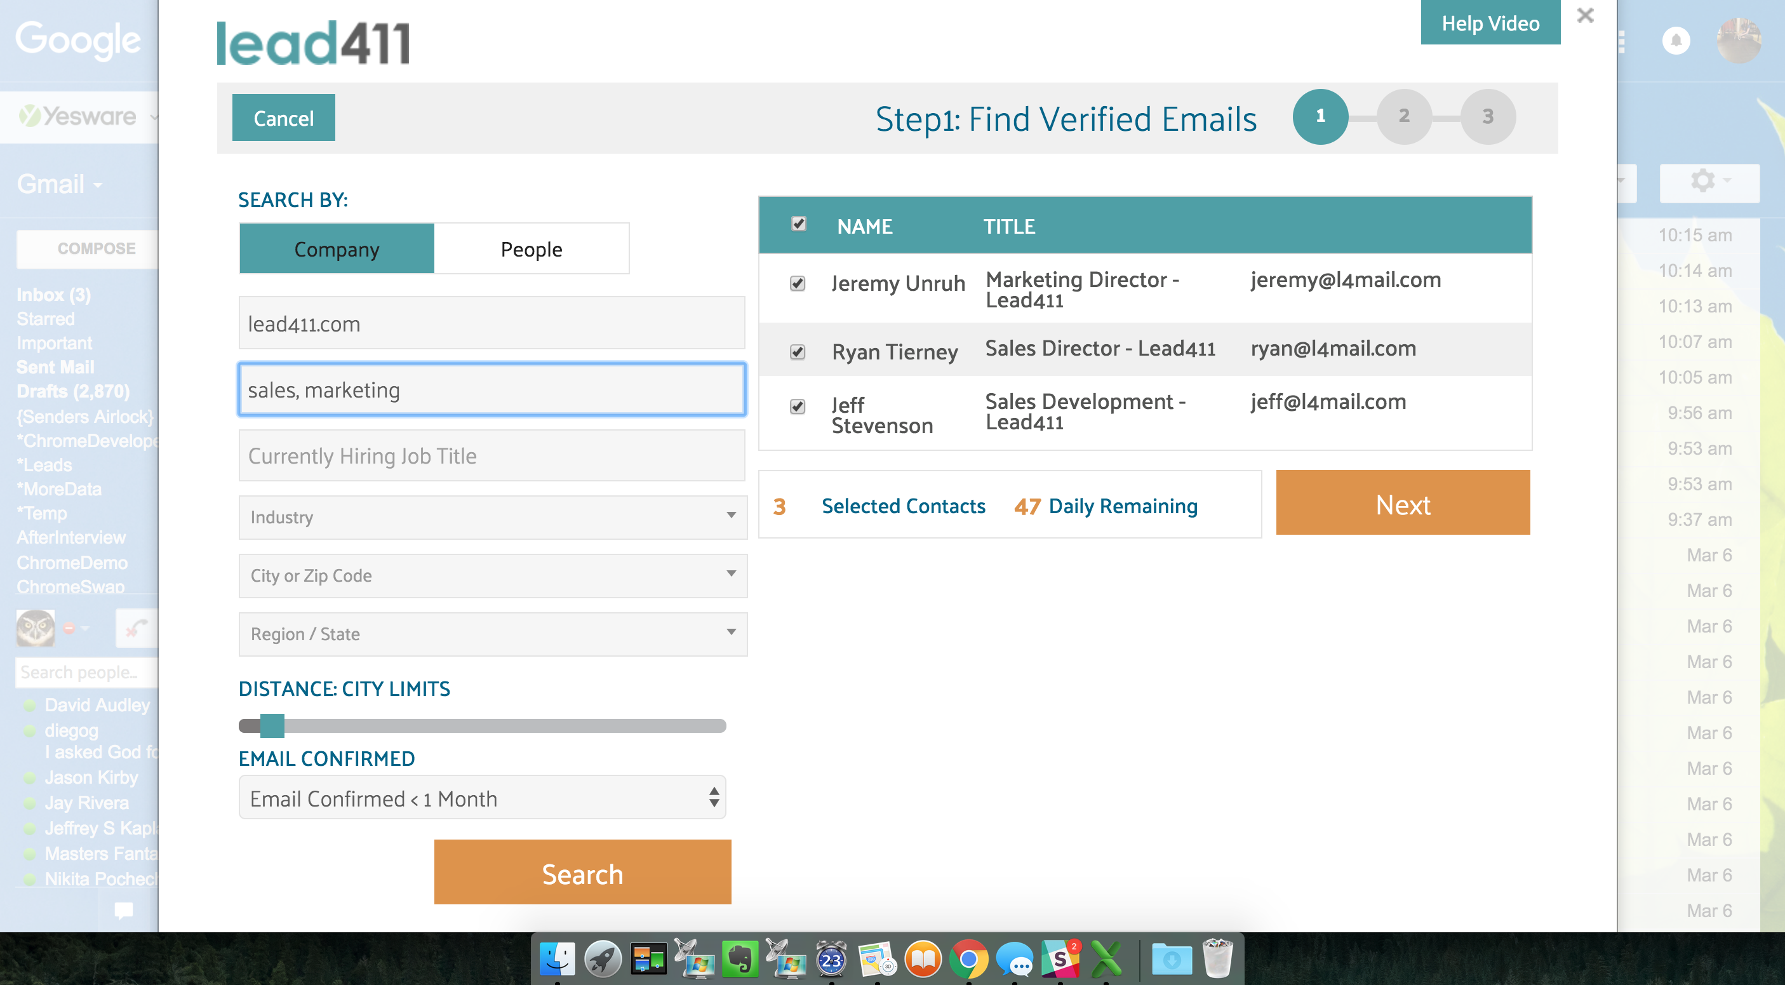Click the Next button
The image size is (1785, 985).
[1403, 504]
